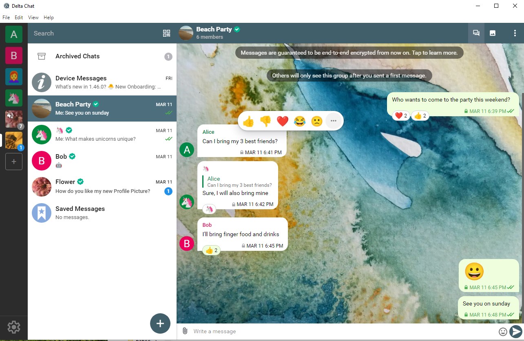
Task: Open the emoji picker in composer
Action: coord(503,331)
